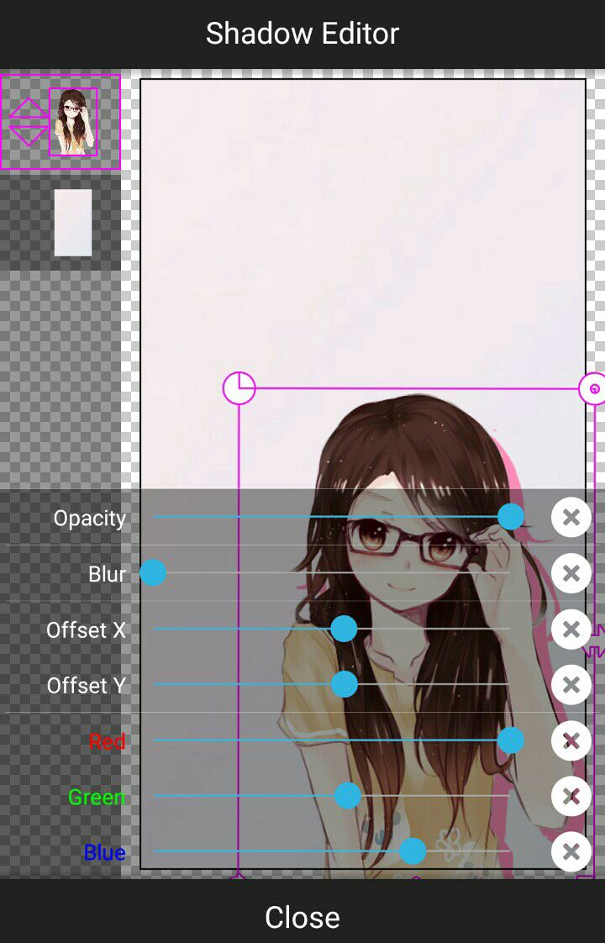
Task: Reset the Blur slider with its X button
Action: [571, 573]
